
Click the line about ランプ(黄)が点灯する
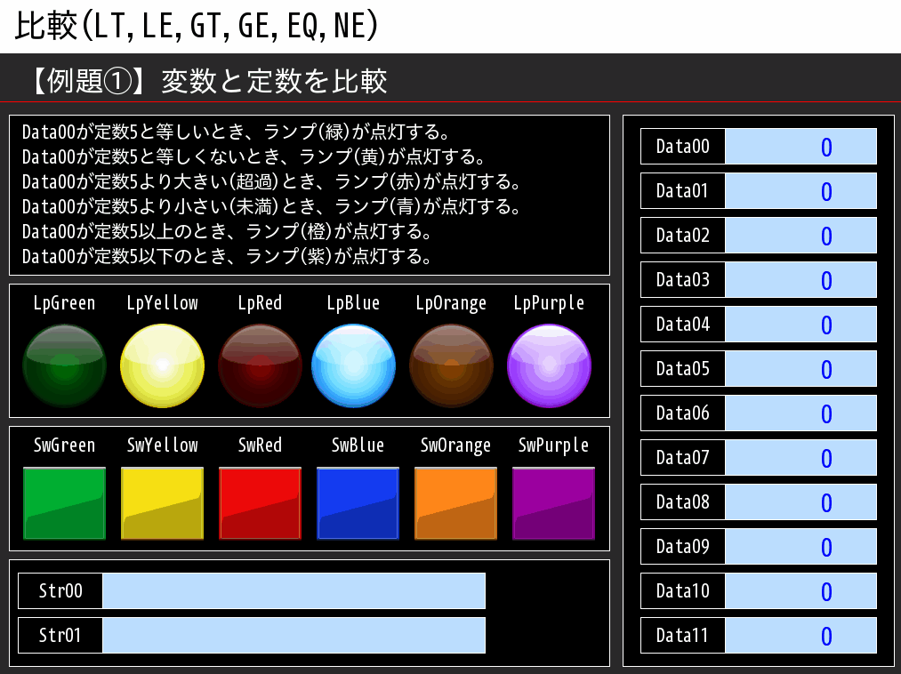coord(253,156)
